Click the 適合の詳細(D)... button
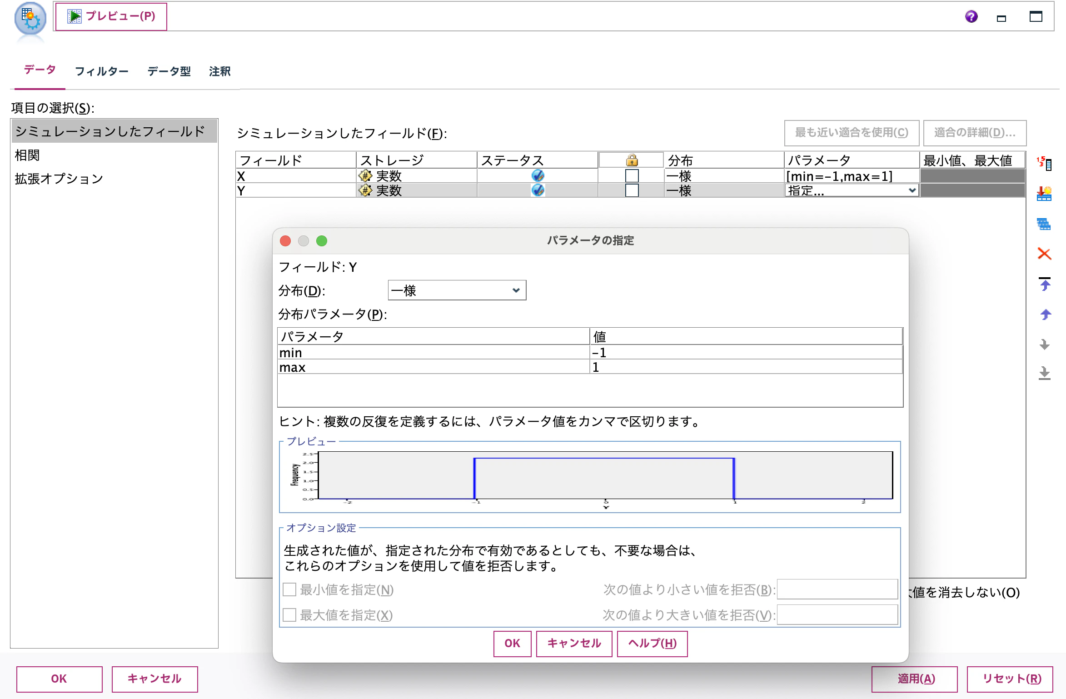1066x699 pixels. coord(974,132)
